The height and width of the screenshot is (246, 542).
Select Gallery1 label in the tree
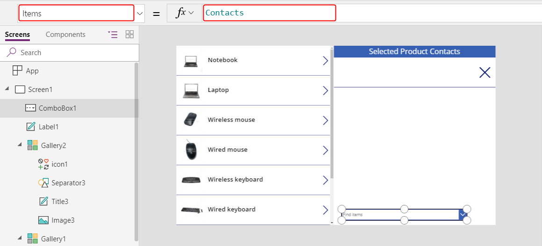(x=53, y=239)
